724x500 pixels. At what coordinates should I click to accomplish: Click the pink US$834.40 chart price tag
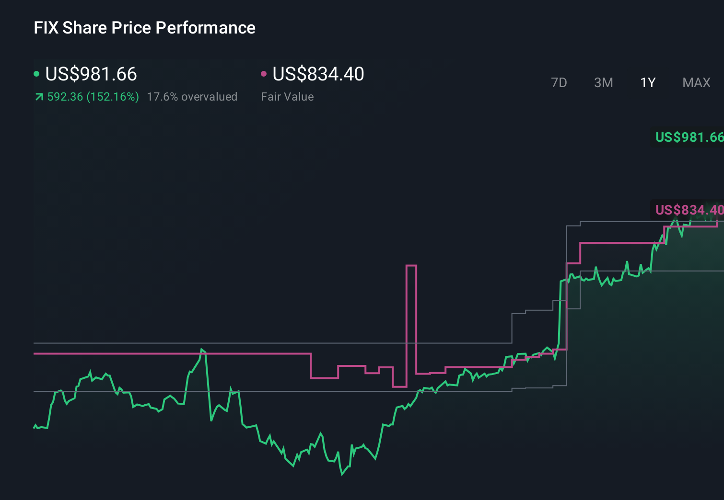688,210
